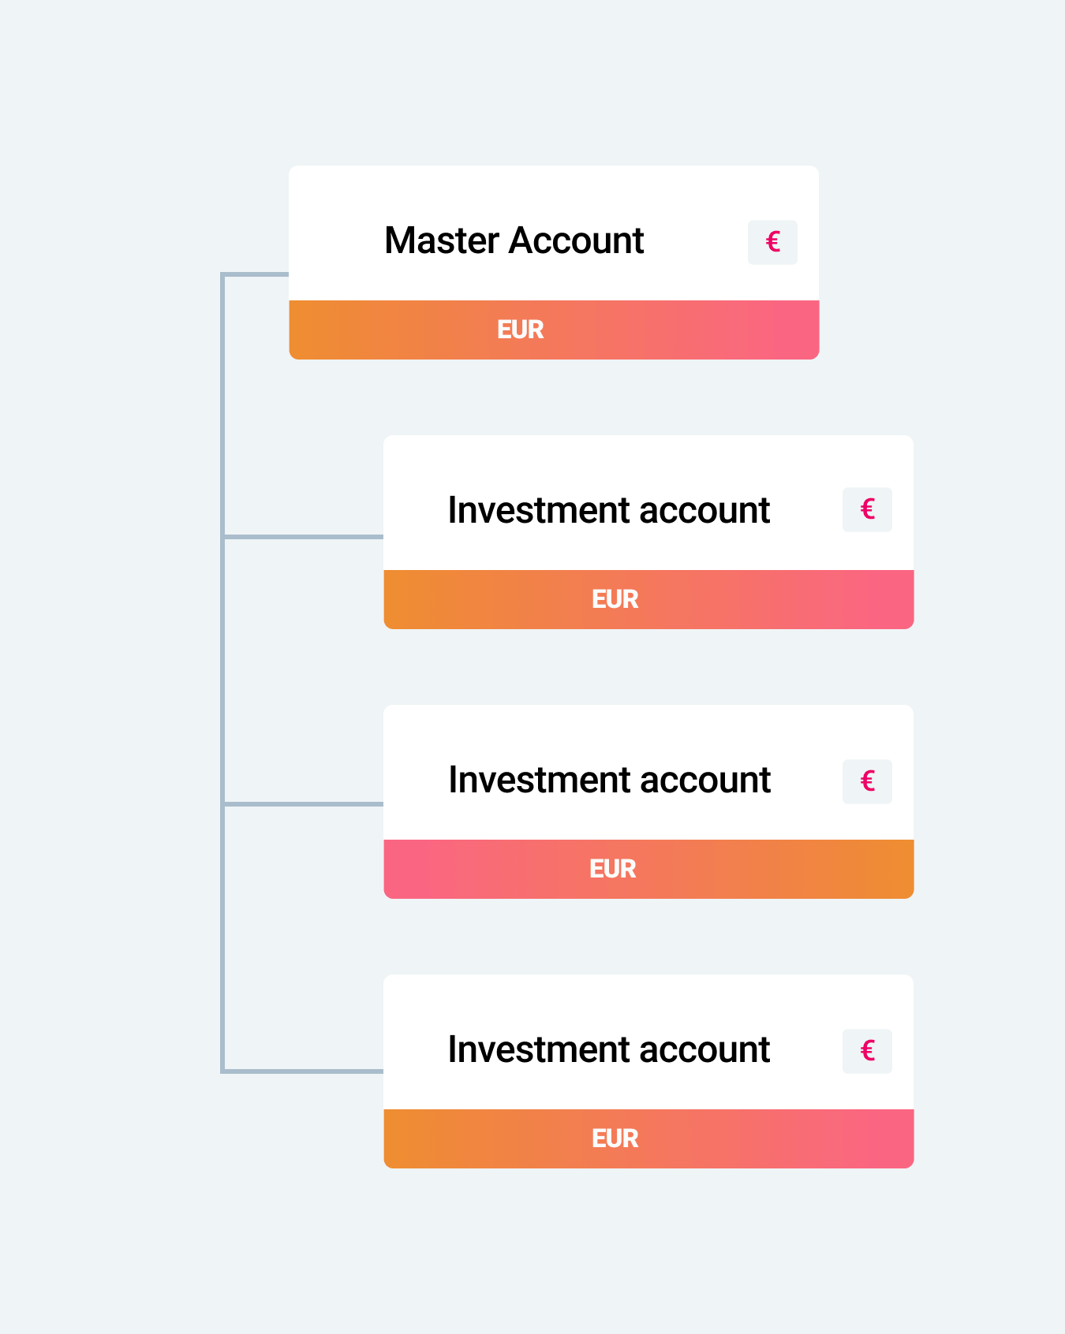
Task: Click connector line leading to middle Investment account
Action: pyautogui.click(x=304, y=804)
